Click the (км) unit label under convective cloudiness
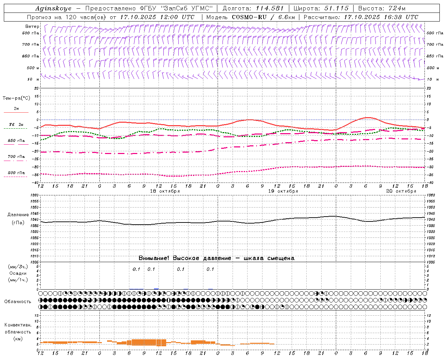 click(x=18, y=339)
